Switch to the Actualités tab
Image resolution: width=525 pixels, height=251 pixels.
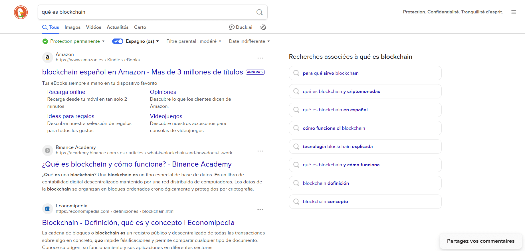(118, 27)
